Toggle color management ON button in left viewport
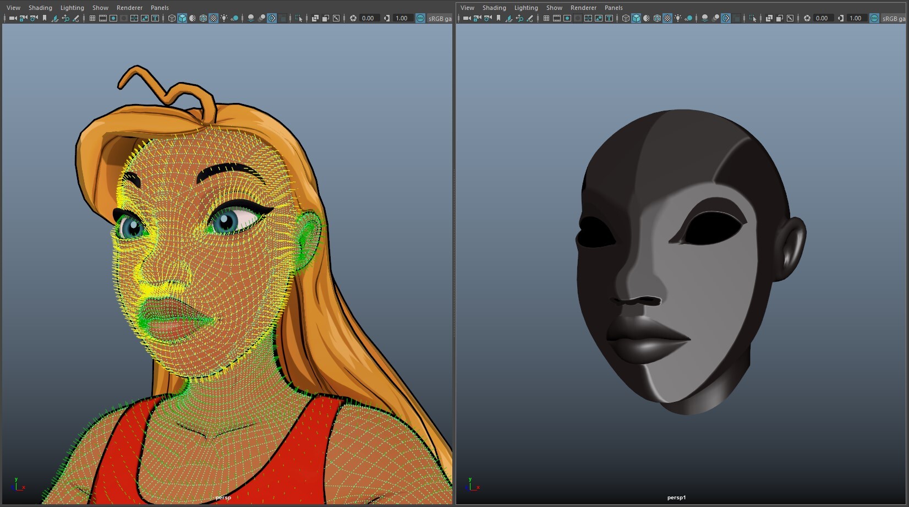This screenshot has width=909, height=507. pos(420,18)
